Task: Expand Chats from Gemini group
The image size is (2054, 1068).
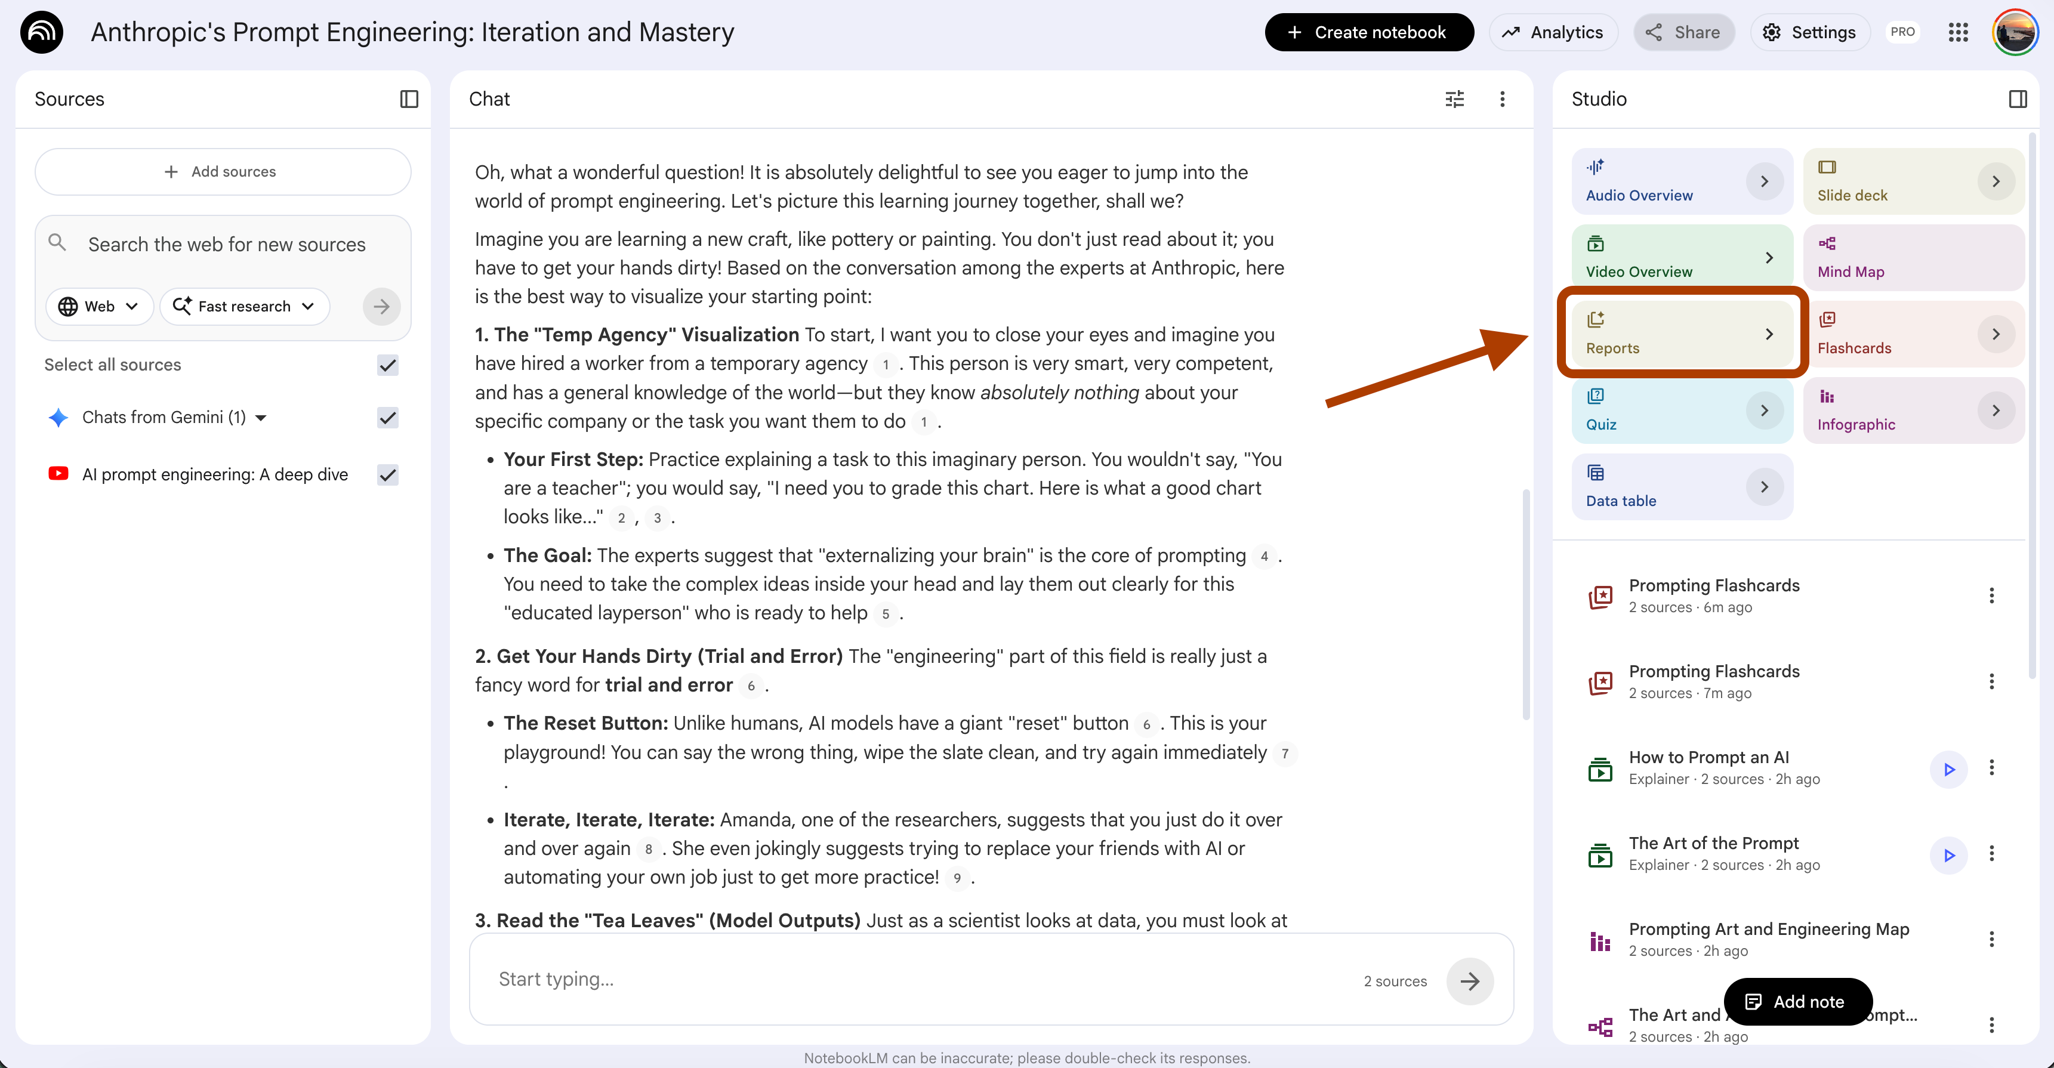Action: [261, 418]
